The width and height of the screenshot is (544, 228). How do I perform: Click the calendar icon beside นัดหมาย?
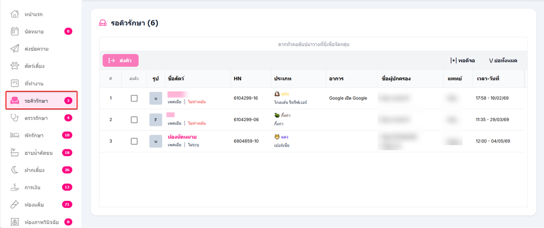[15, 31]
